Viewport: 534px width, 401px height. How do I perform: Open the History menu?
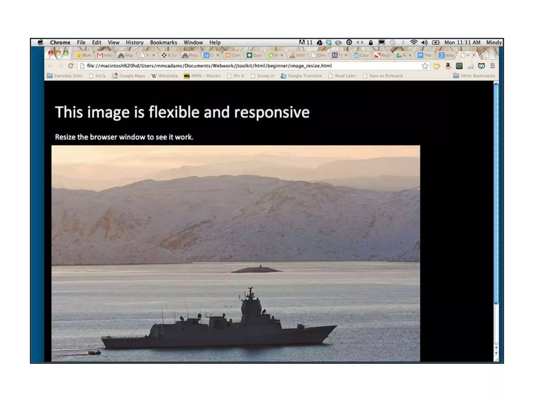click(x=135, y=42)
